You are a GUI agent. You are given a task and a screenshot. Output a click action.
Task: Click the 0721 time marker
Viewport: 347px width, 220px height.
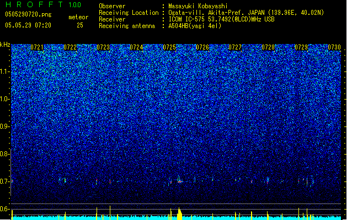point(37,47)
